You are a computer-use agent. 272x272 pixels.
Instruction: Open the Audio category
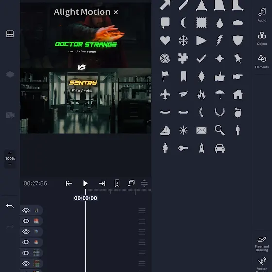pyautogui.click(x=262, y=15)
